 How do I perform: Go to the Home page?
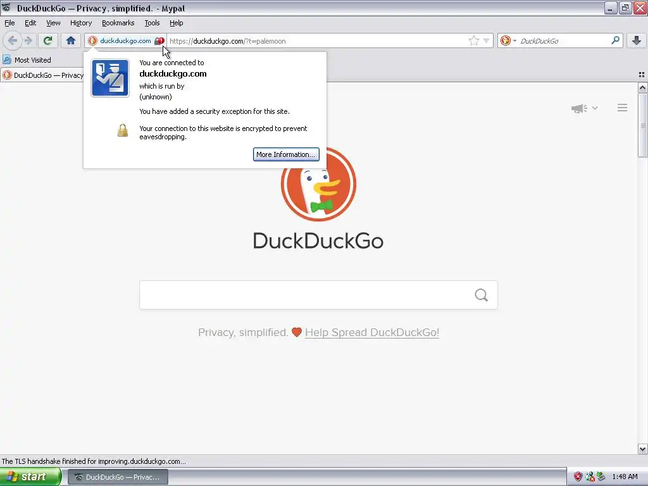tap(71, 40)
